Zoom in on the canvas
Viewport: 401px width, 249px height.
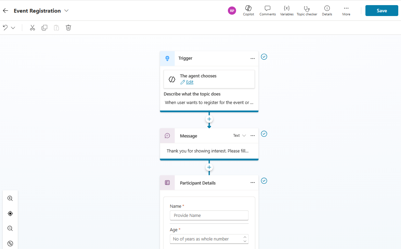[x=10, y=199]
